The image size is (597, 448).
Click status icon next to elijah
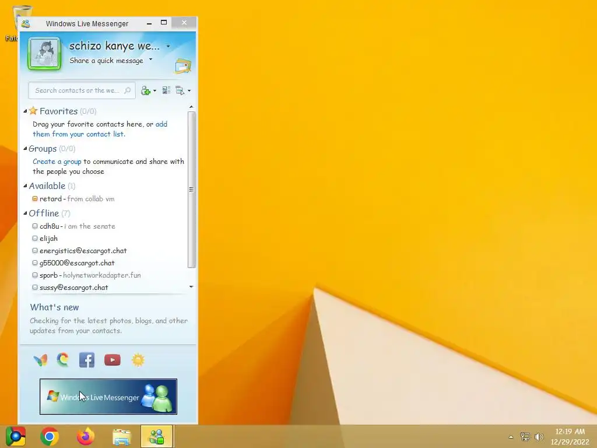[x=34, y=238]
